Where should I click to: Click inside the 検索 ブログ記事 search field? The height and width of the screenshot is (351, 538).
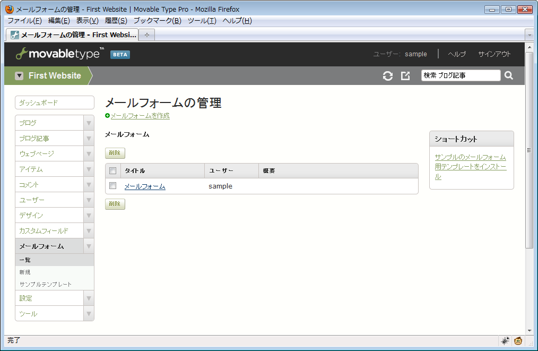[461, 75]
